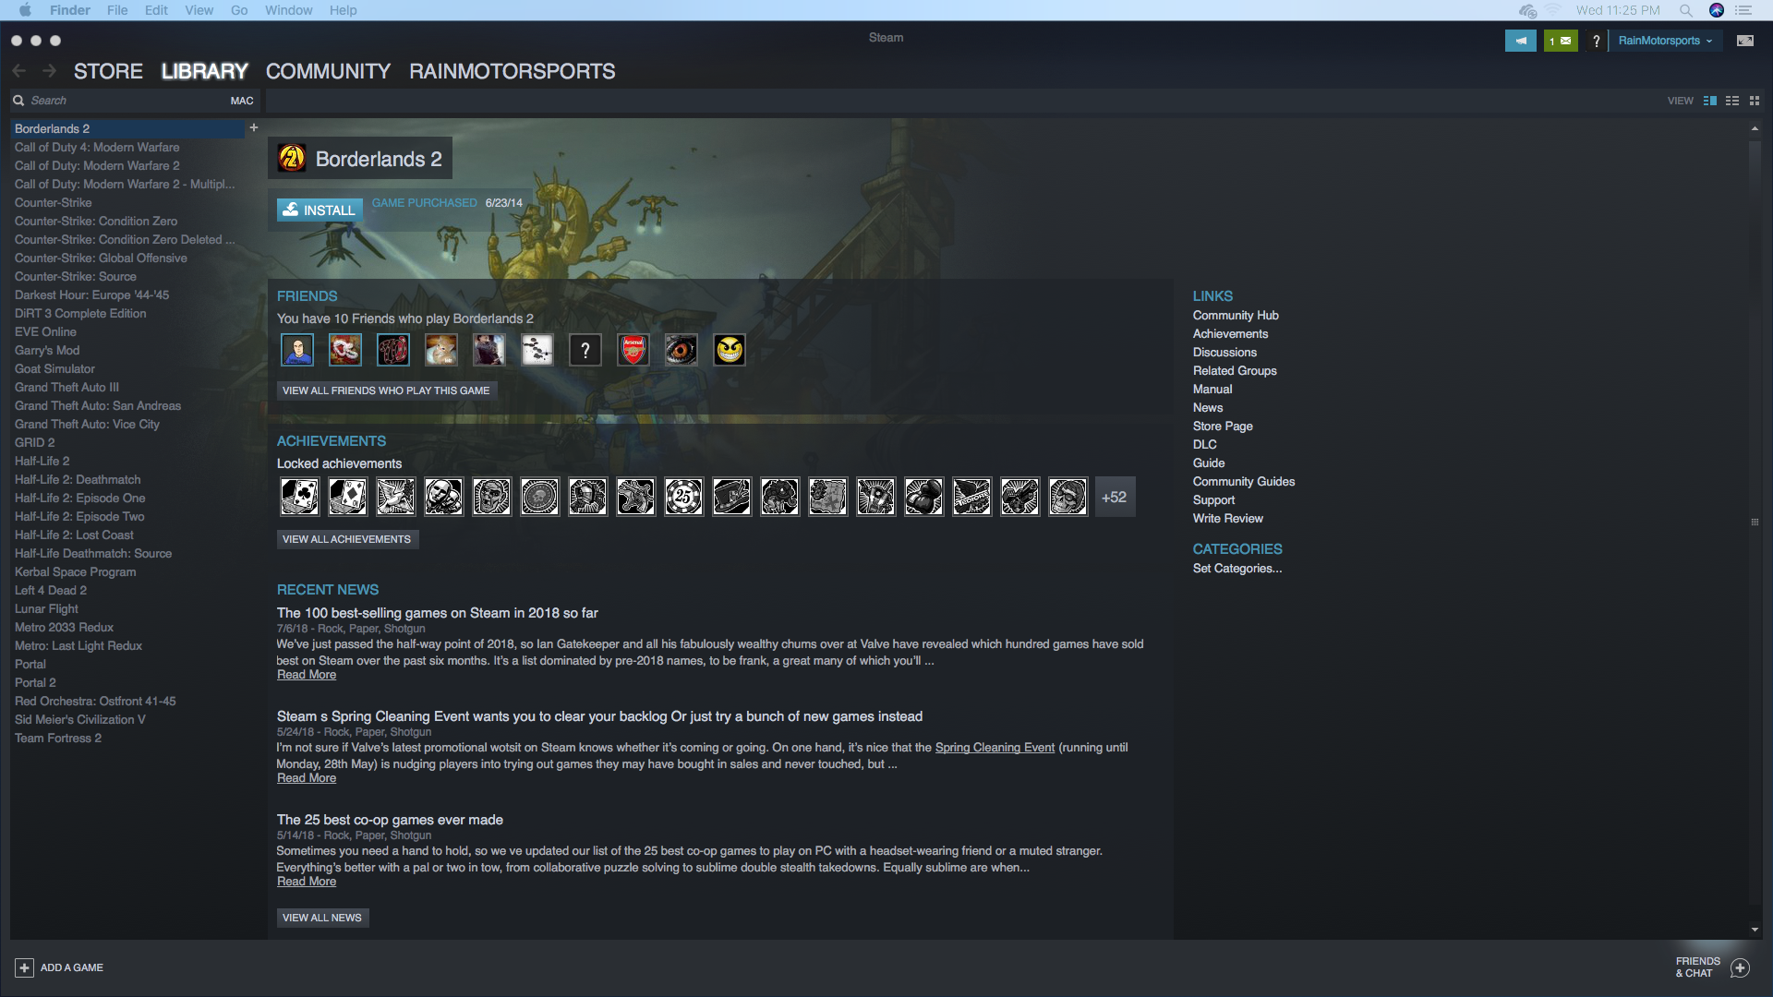Open the Achievements link in Links
Image resolution: width=1773 pixels, height=997 pixels.
click(1230, 333)
